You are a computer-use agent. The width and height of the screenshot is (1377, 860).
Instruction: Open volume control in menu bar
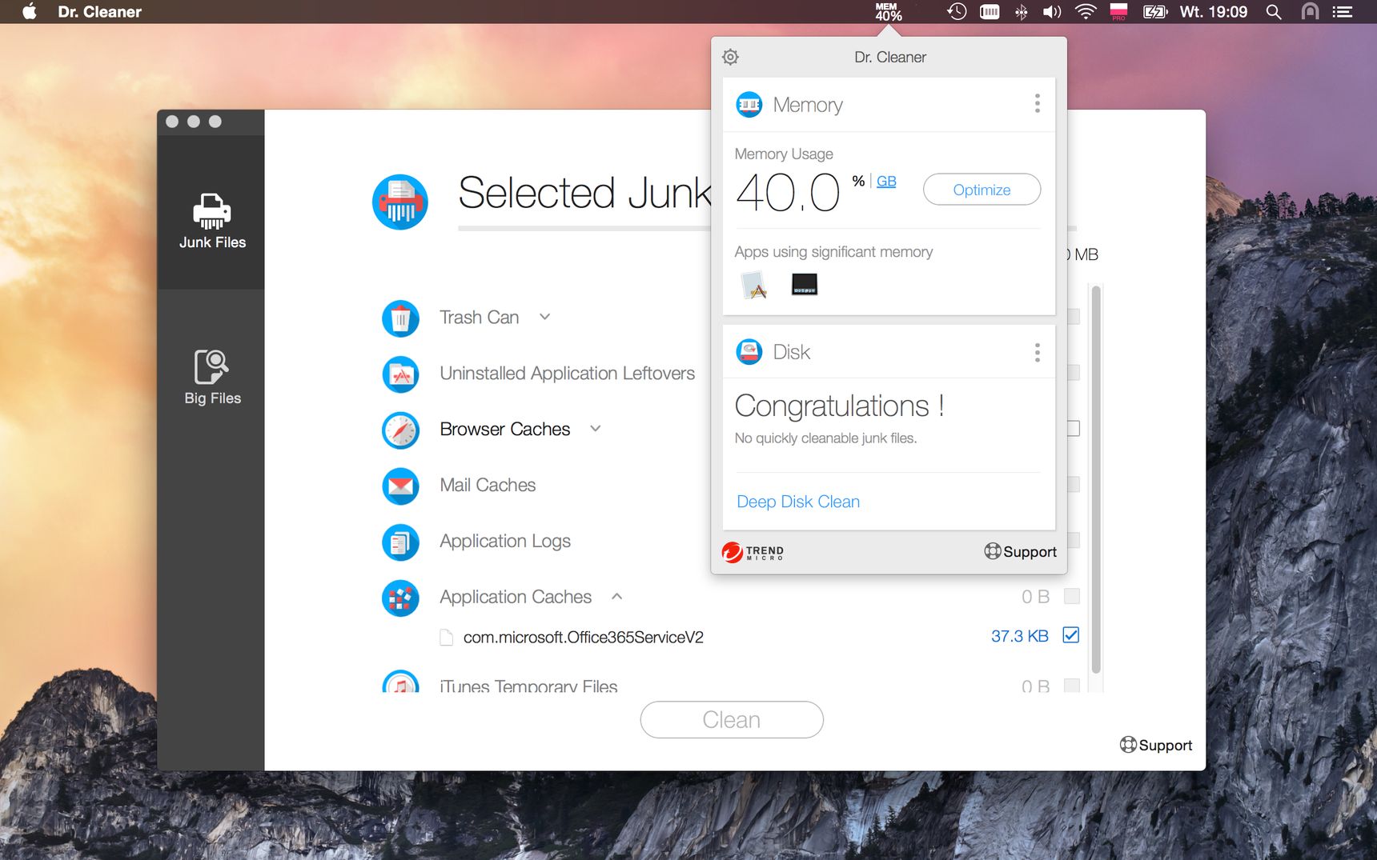coord(1051,11)
